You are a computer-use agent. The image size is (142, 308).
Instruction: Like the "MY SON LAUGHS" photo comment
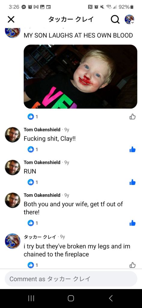(132, 117)
